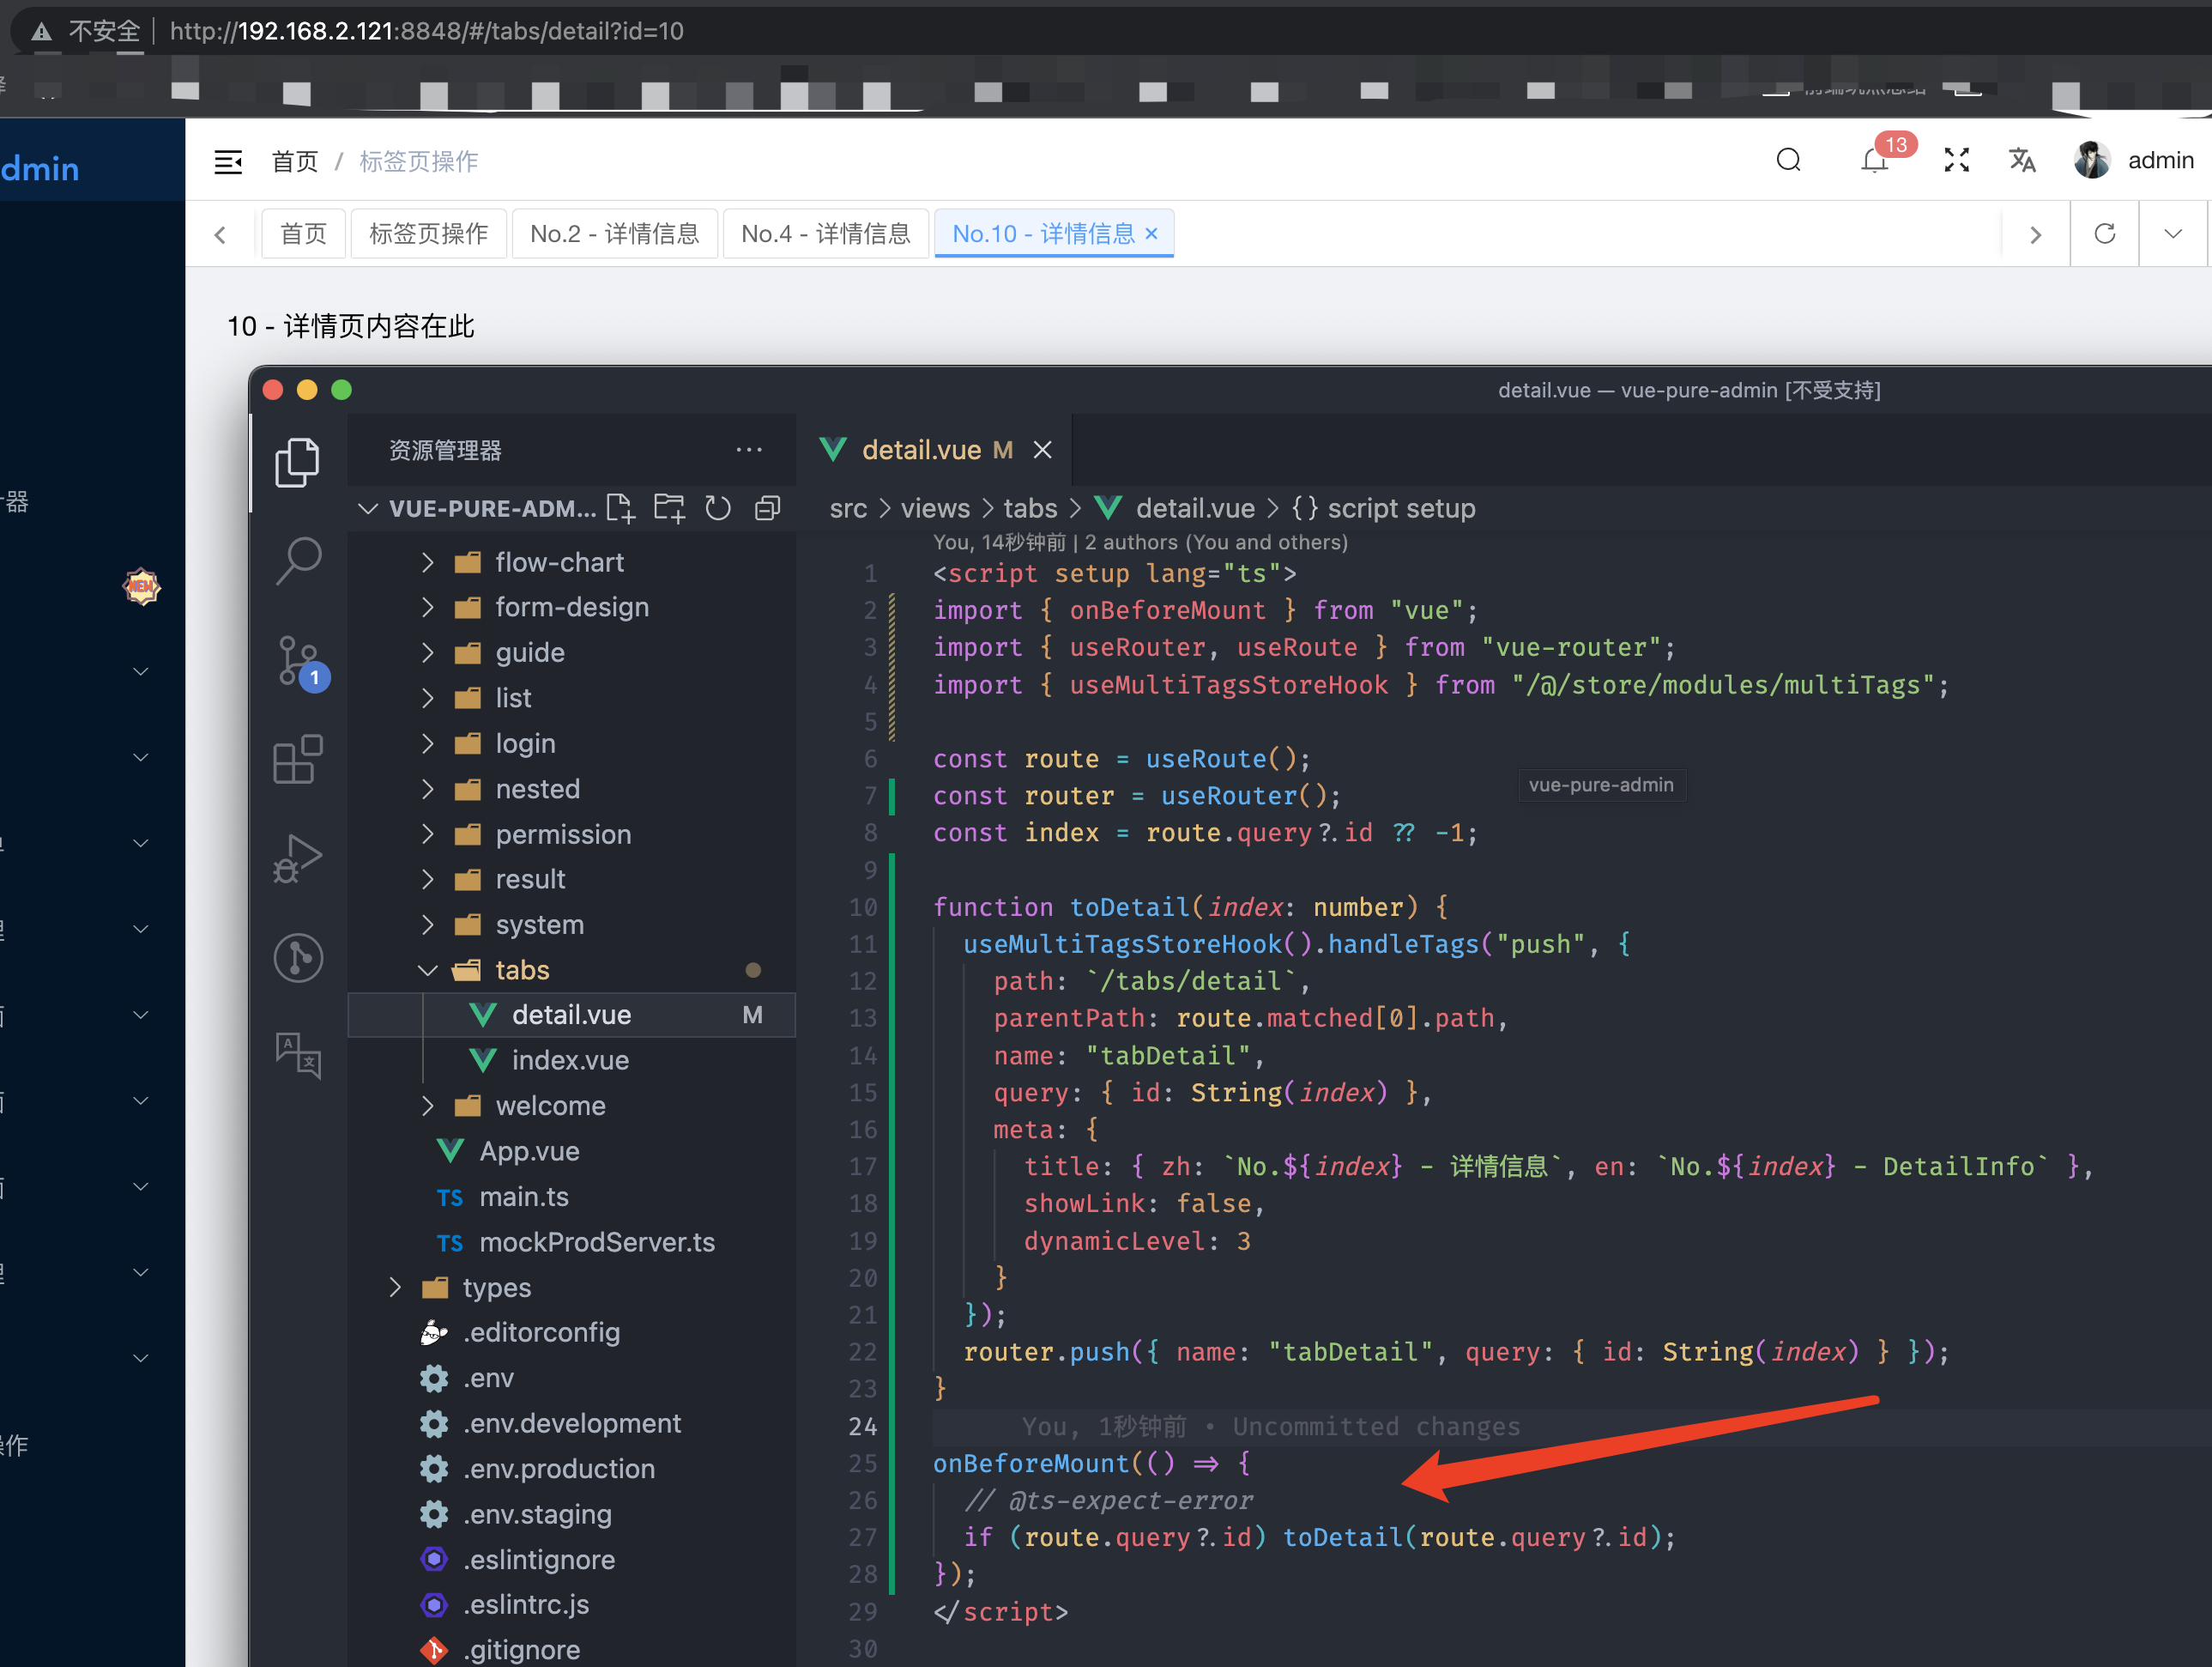Click the detail.vue editor tab
Screen dimensions: 2212x1667
click(923, 449)
